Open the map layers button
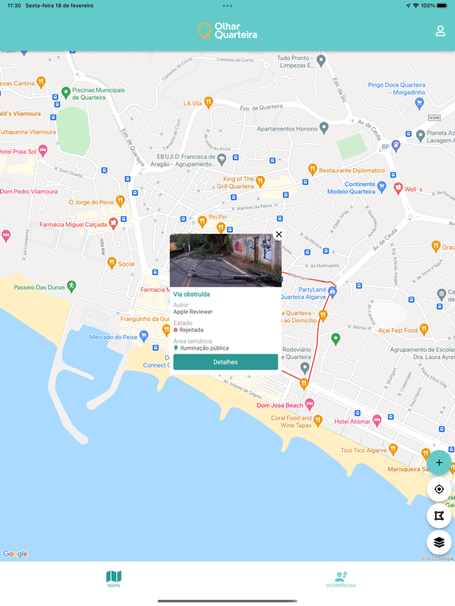This screenshot has width=455, height=606. [x=438, y=543]
